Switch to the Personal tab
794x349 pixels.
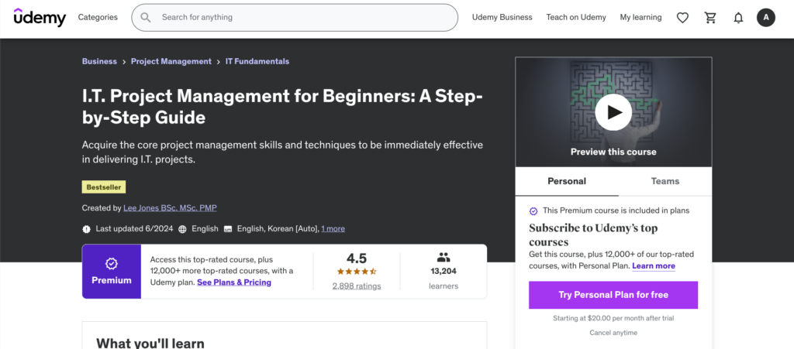(567, 181)
